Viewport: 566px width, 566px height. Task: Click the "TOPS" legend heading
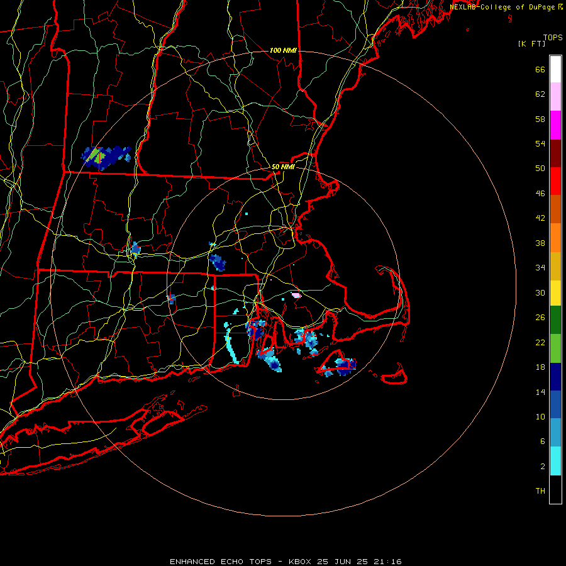coord(553,37)
